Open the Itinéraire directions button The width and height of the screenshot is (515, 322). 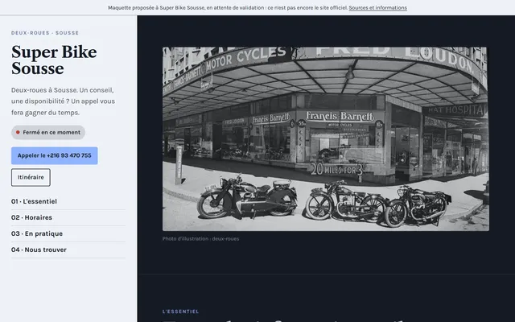[31, 177]
